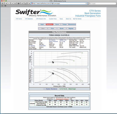Click the browser Forward arrow button
The width and height of the screenshot is (117, 114).
click(x=9, y=4)
